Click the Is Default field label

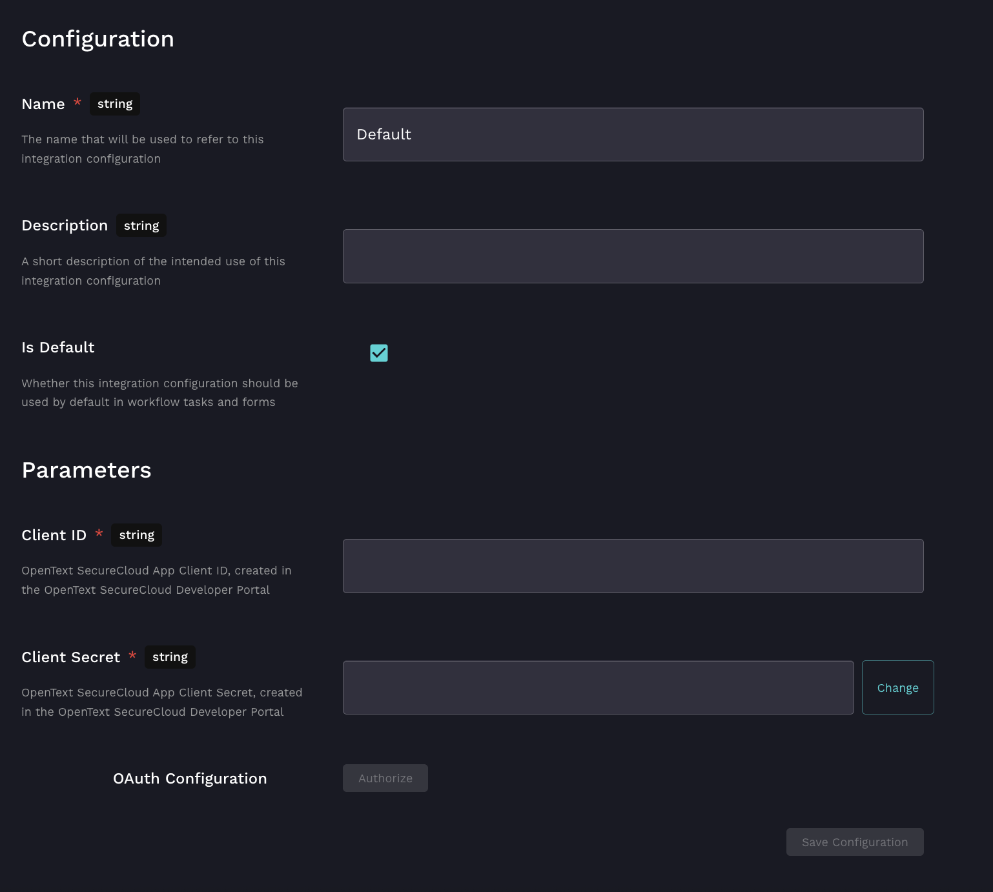point(58,347)
